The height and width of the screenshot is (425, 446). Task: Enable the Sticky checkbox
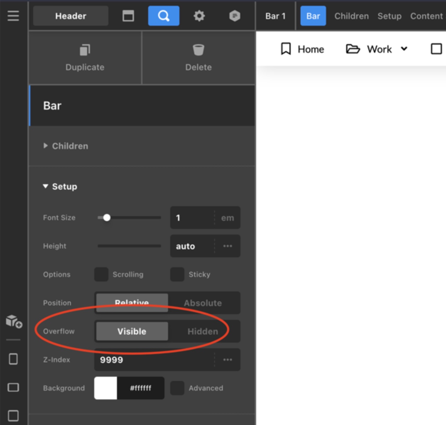pyautogui.click(x=177, y=274)
